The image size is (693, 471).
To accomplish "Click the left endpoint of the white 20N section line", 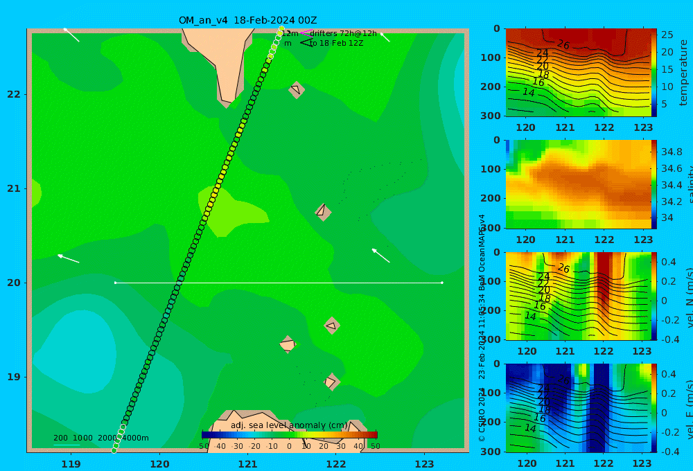I will pos(115,283).
